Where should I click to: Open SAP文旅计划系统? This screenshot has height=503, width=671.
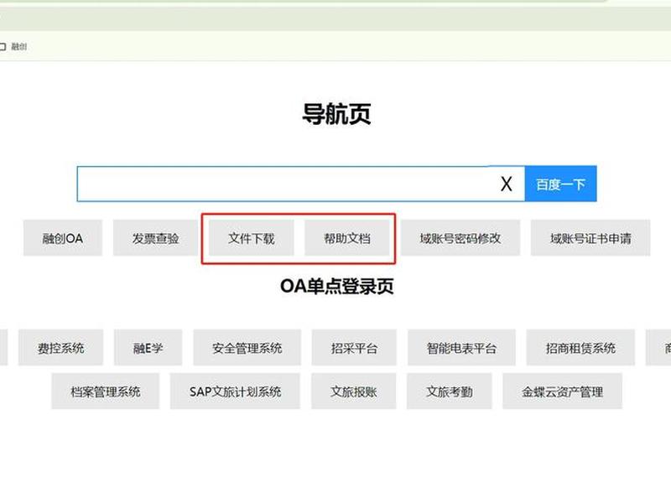point(235,391)
